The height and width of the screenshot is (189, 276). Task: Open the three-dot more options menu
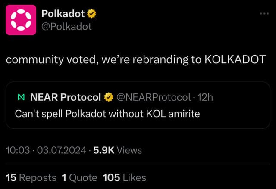pos(264,13)
